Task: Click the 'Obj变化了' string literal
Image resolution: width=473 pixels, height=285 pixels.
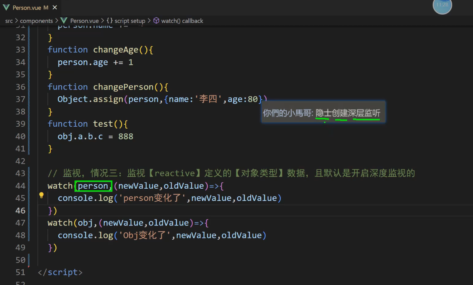Action: [146, 235]
